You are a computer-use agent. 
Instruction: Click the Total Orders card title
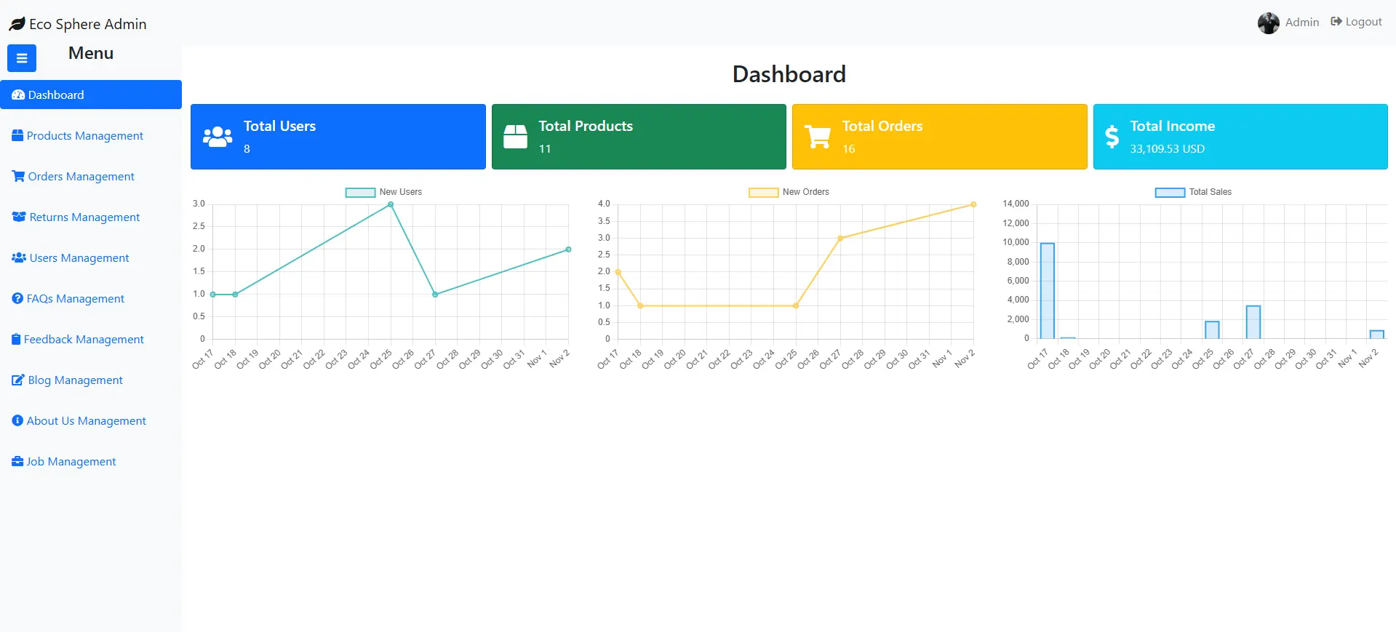(x=882, y=126)
